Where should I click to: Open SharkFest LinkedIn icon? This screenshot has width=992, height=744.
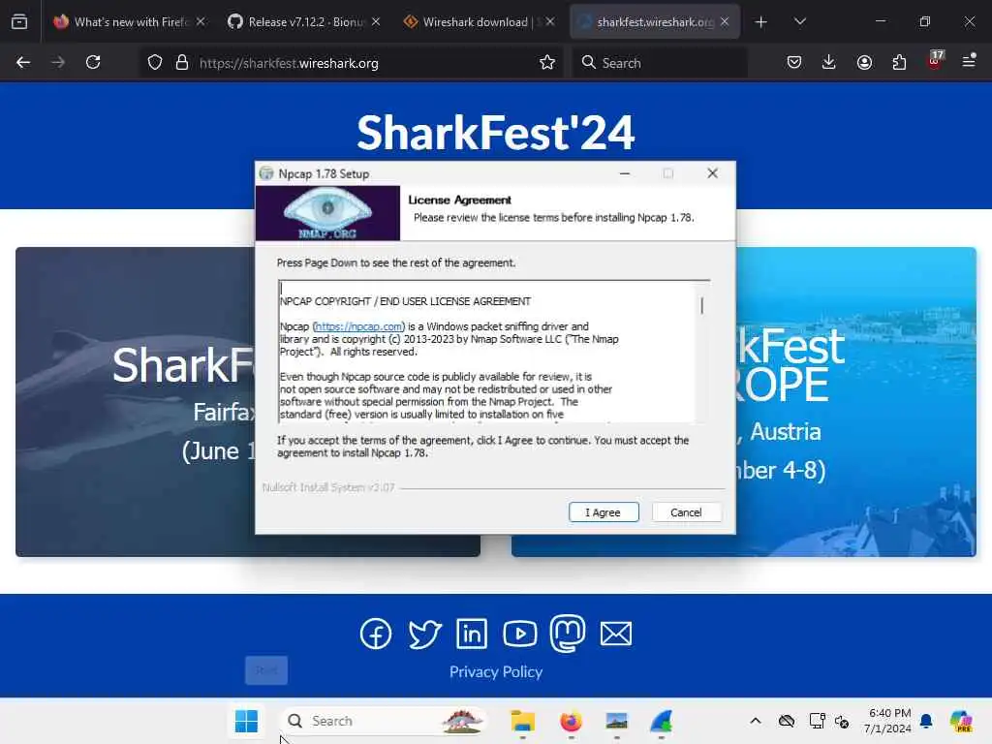tap(472, 634)
